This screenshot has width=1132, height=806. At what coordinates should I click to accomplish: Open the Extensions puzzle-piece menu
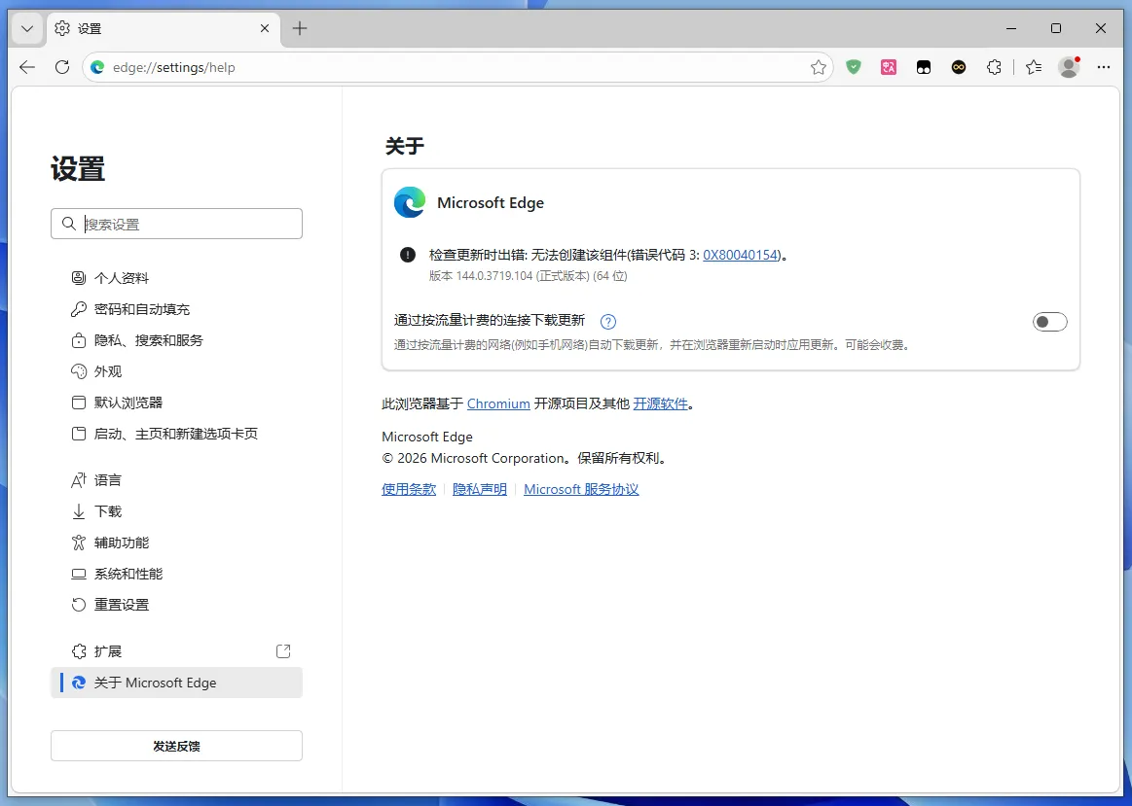click(994, 67)
